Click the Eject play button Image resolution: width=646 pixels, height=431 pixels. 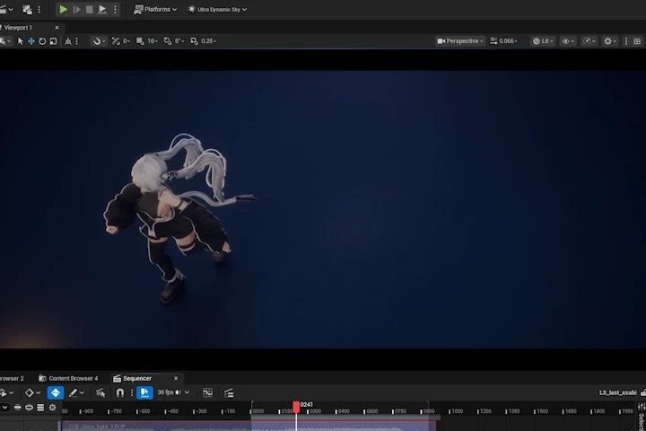click(x=102, y=9)
